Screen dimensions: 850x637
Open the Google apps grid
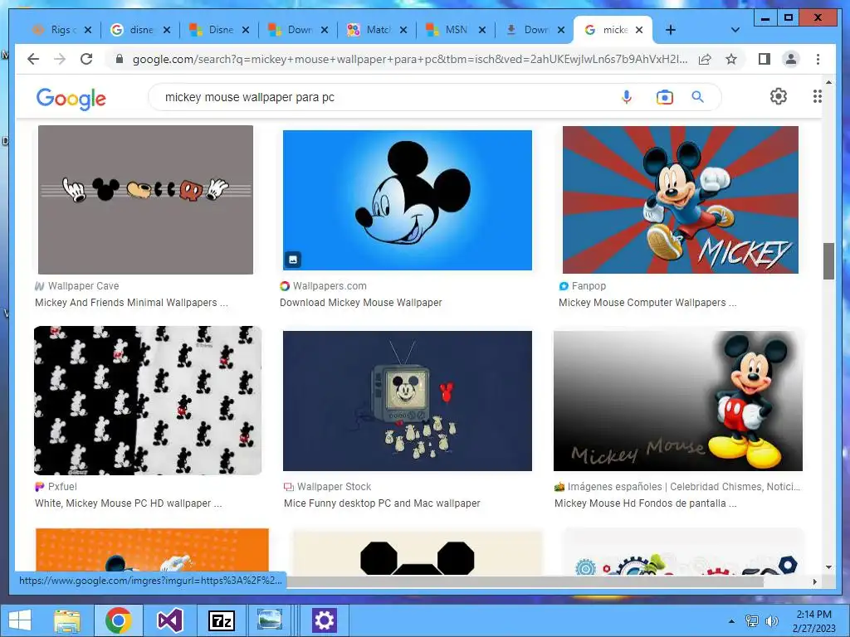click(818, 96)
